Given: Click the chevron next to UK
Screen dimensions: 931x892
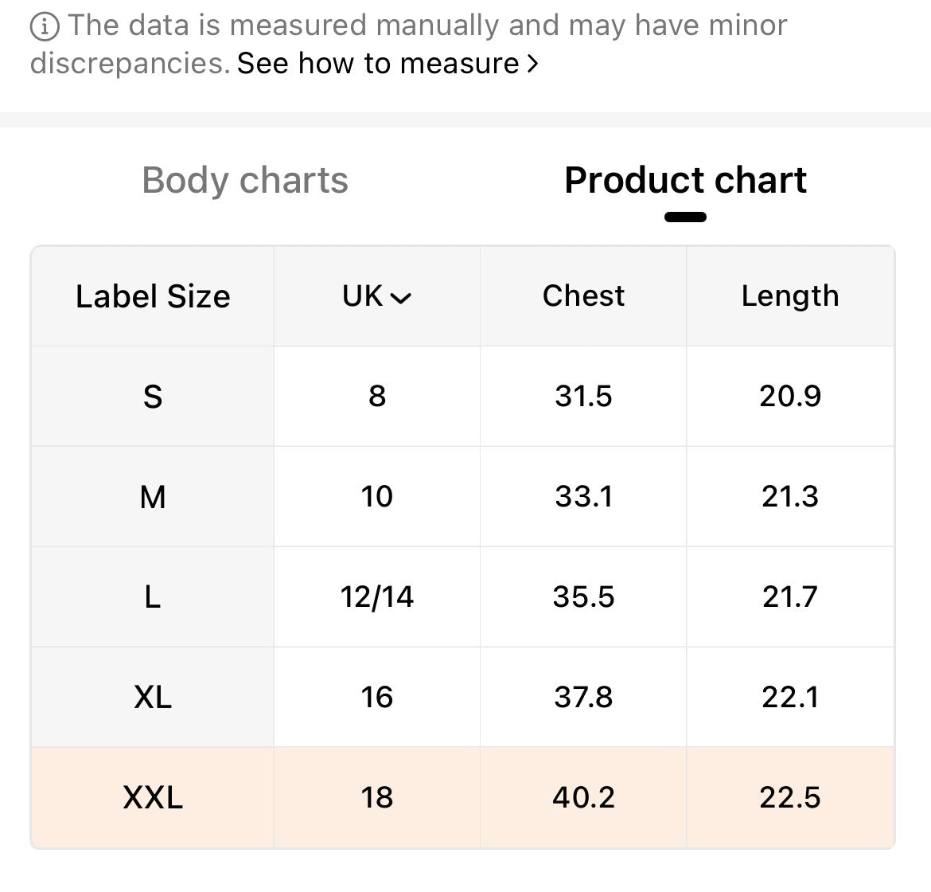Looking at the screenshot, I should (x=401, y=298).
